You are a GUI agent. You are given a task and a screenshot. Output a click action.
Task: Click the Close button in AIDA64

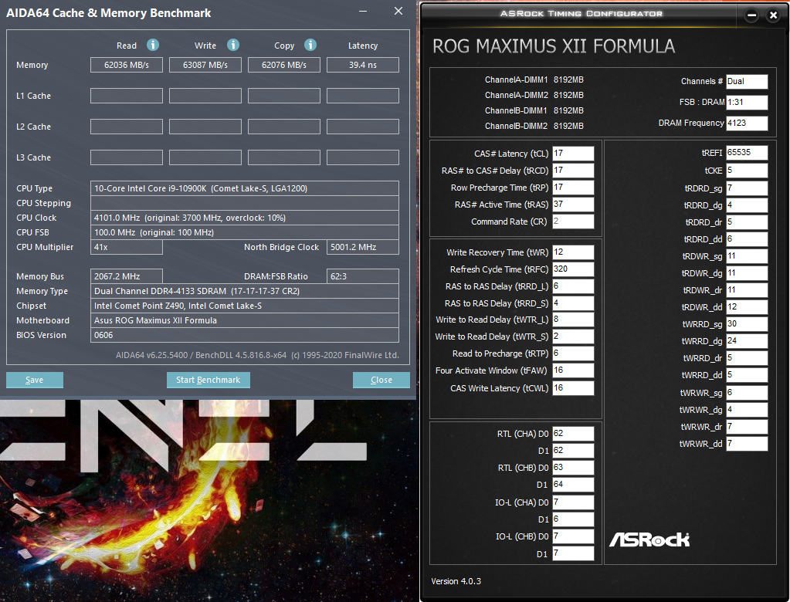pos(381,380)
